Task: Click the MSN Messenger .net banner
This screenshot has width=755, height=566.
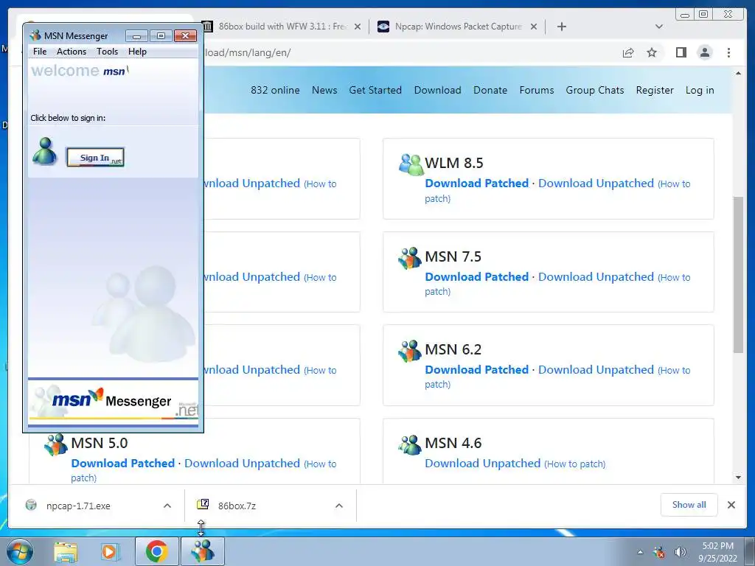Action: point(113,402)
